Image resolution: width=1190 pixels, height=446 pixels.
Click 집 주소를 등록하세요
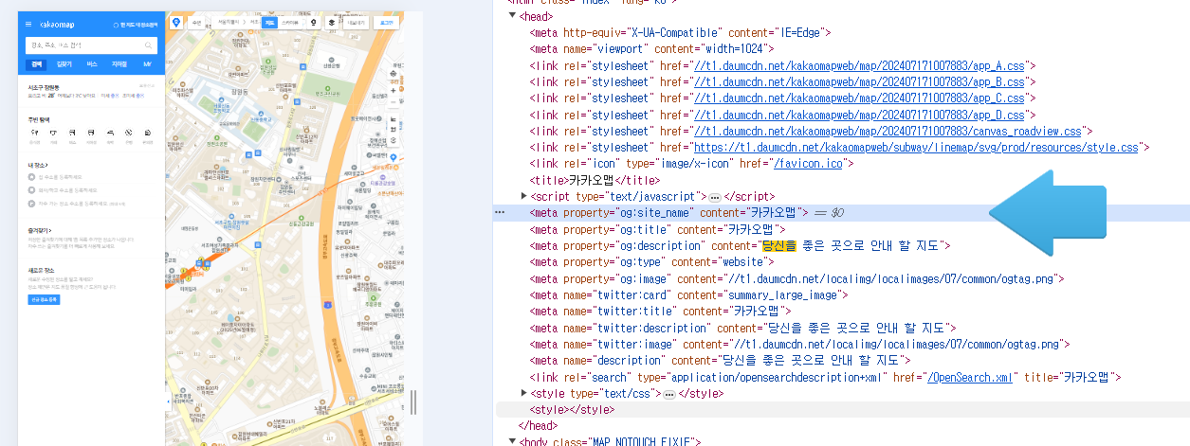[x=58, y=177]
